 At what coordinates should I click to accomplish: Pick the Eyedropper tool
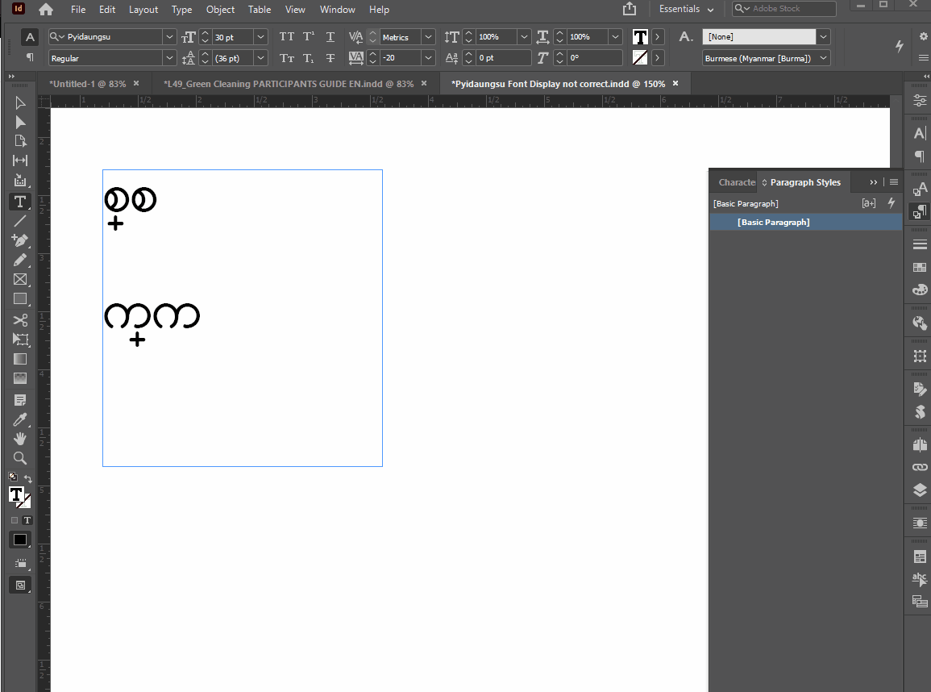point(19,420)
